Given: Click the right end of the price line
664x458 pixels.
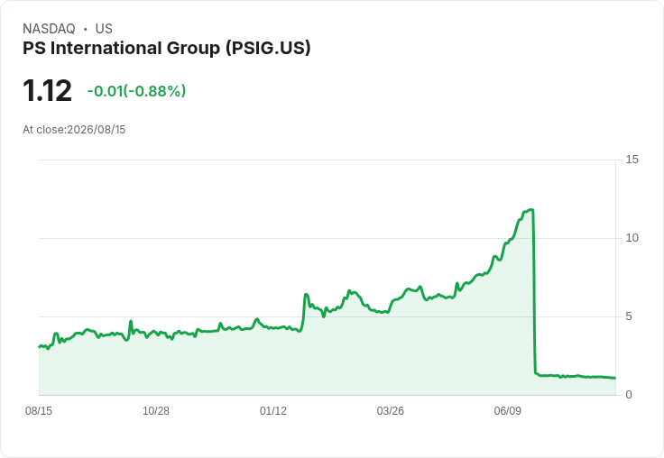Looking at the screenshot, I should 615,378.
